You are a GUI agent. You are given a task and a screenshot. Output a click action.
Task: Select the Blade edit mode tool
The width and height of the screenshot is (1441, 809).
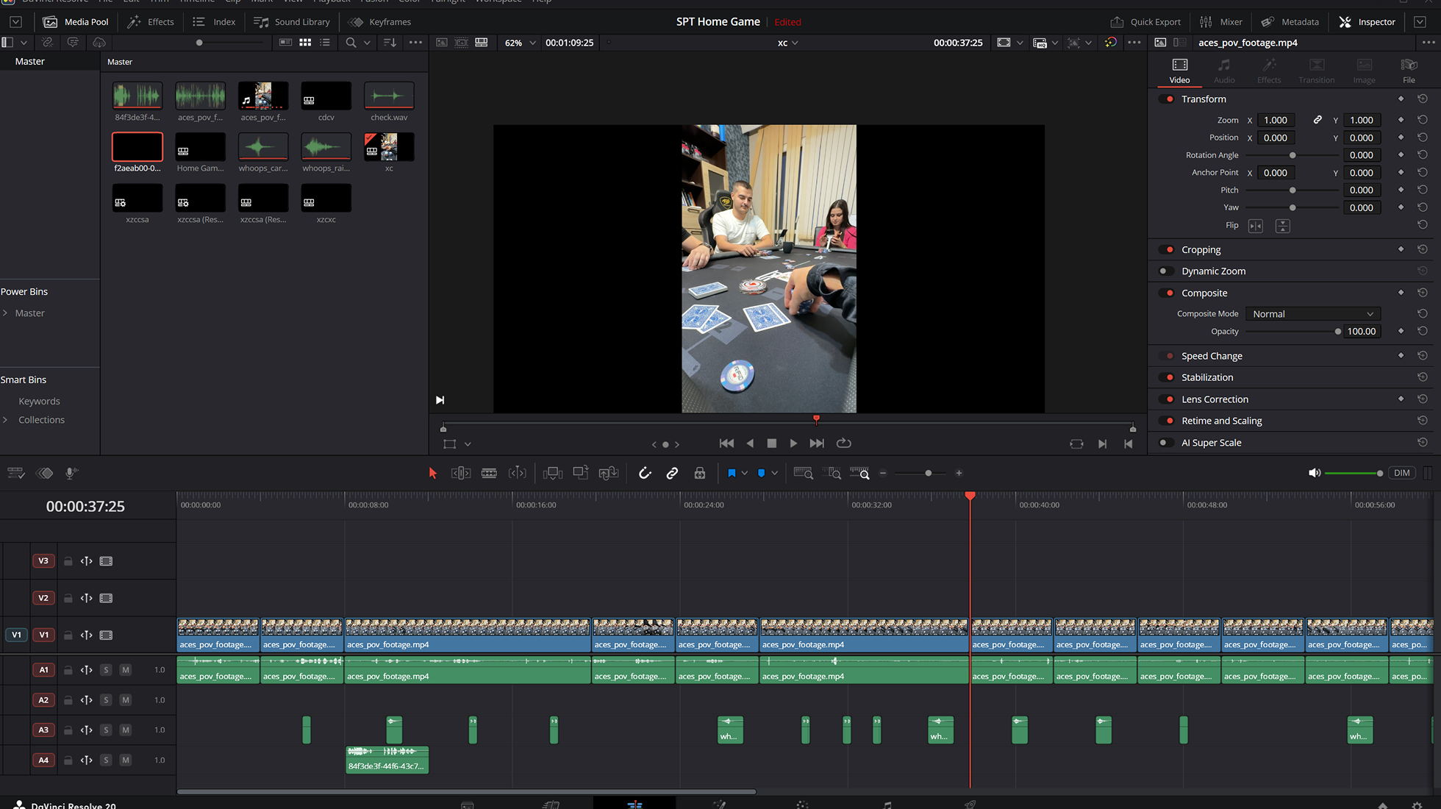[x=489, y=473]
